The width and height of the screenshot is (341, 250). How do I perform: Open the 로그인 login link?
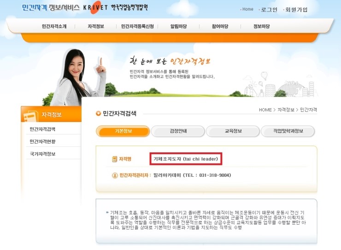point(269,10)
